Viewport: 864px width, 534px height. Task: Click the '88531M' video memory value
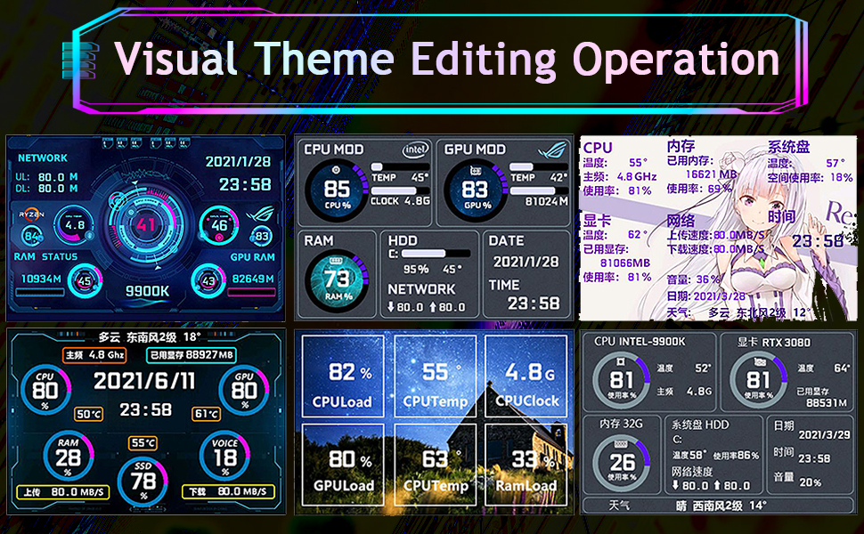(x=827, y=403)
